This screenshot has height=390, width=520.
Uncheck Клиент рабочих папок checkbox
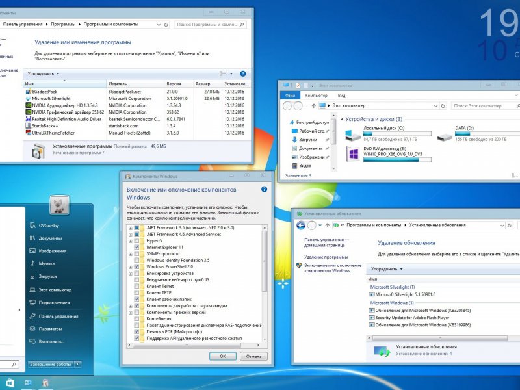pyautogui.click(x=136, y=299)
